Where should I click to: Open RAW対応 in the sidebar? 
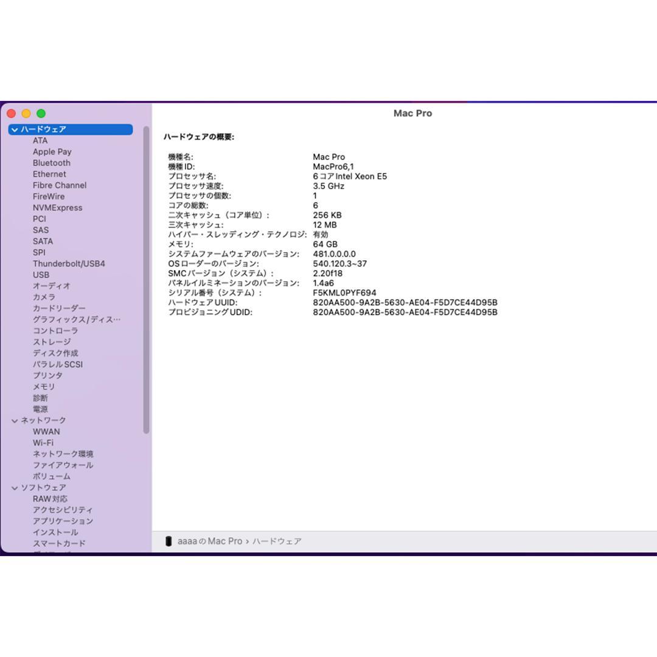(50, 499)
